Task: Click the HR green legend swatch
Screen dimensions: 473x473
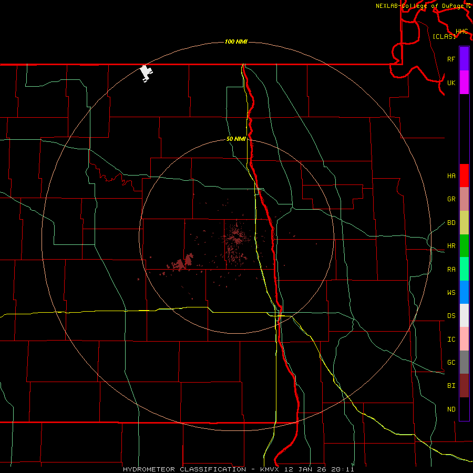Action: pos(464,246)
